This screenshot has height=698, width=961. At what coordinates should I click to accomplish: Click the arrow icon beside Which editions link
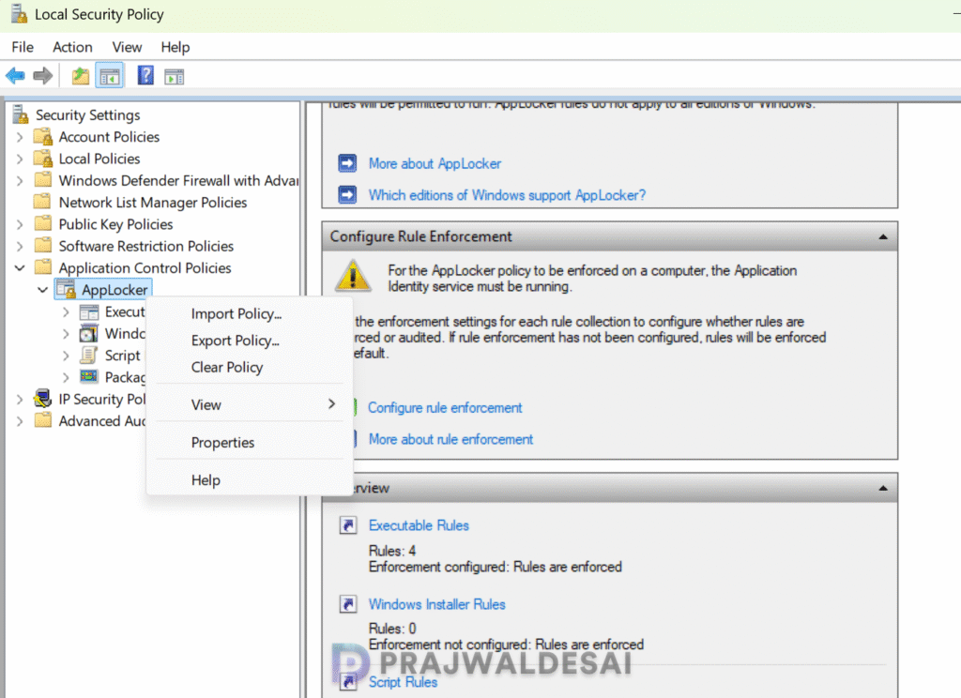coord(347,195)
